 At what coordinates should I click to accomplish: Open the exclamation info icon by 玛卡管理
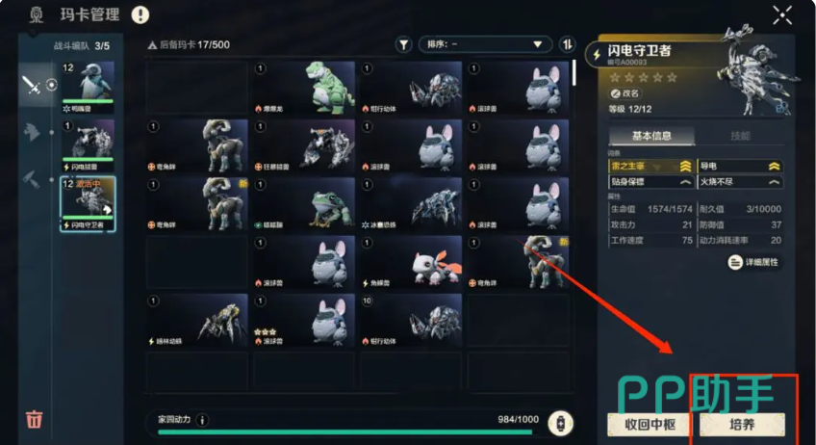(140, 14)
